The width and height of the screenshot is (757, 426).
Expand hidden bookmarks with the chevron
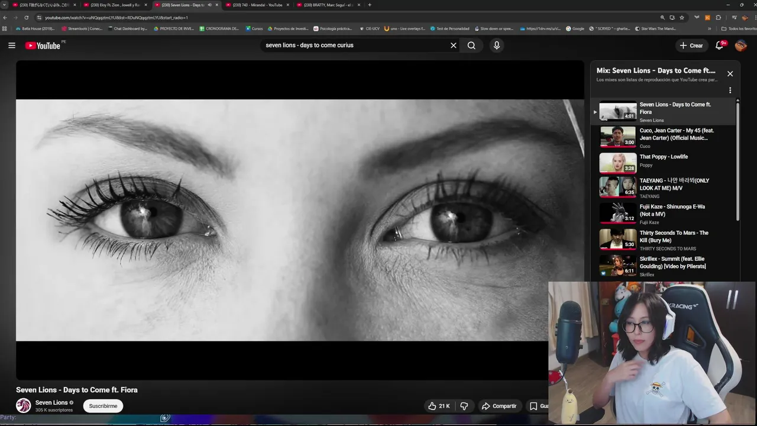pos(710,28)
